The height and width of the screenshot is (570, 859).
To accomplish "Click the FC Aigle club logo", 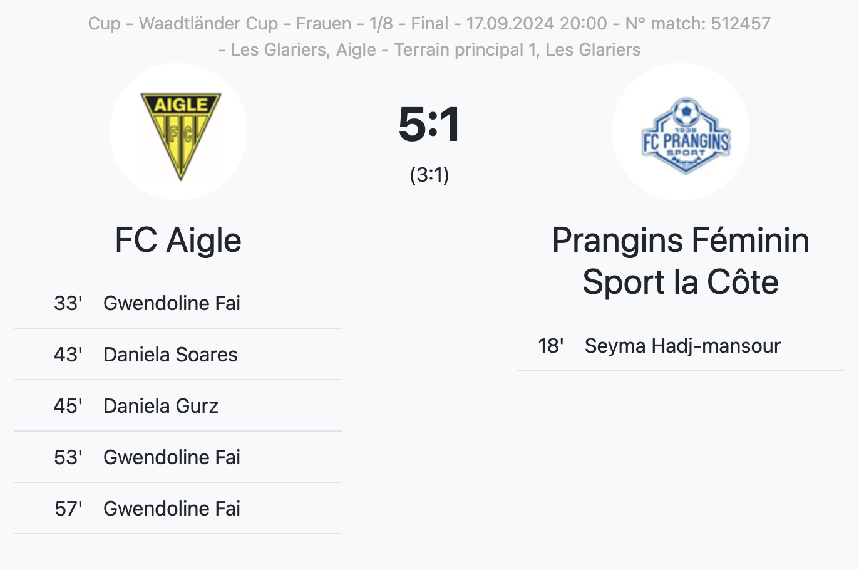I will click(x=178, y=132).
